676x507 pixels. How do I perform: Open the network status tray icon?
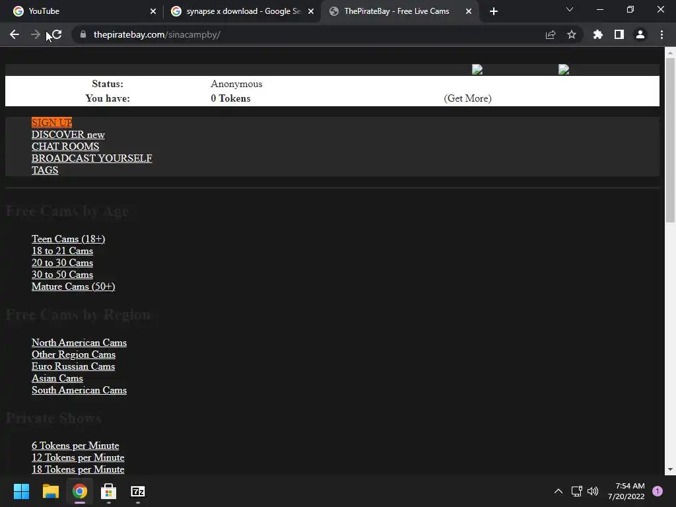click(x=576, y=491)
